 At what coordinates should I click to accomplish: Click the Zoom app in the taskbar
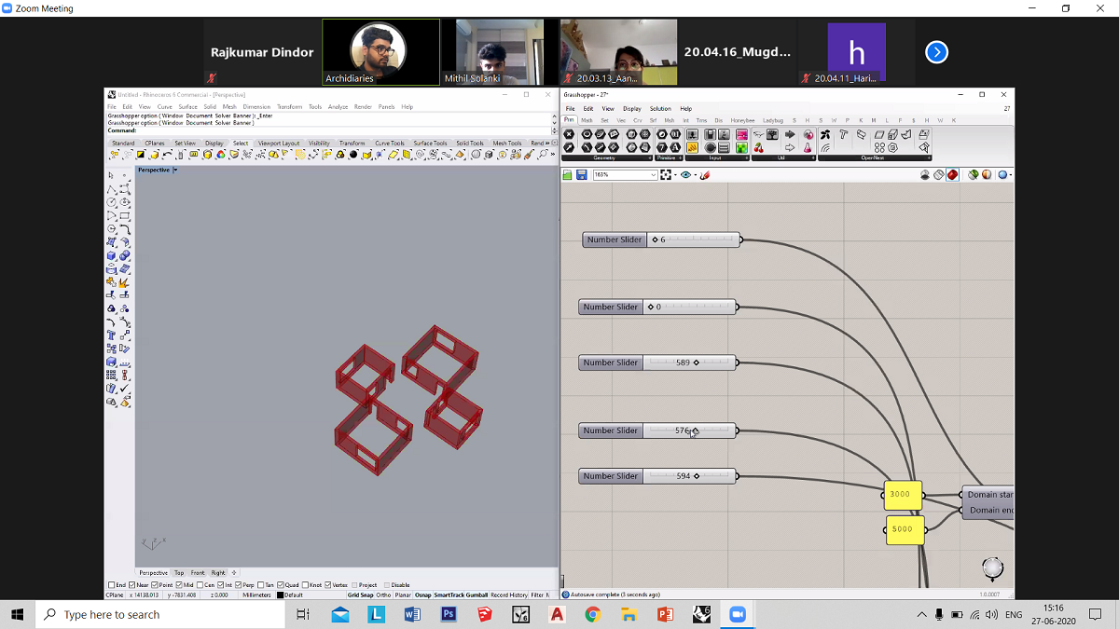[x=738, y=614]
